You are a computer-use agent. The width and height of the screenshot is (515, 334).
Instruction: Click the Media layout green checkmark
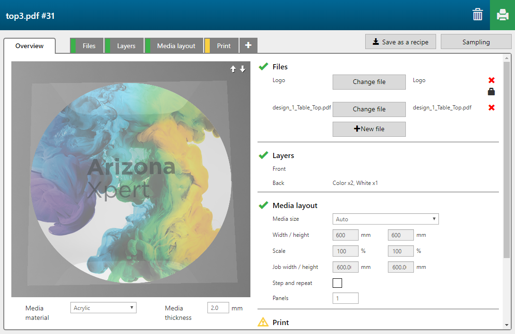(264, 205)
